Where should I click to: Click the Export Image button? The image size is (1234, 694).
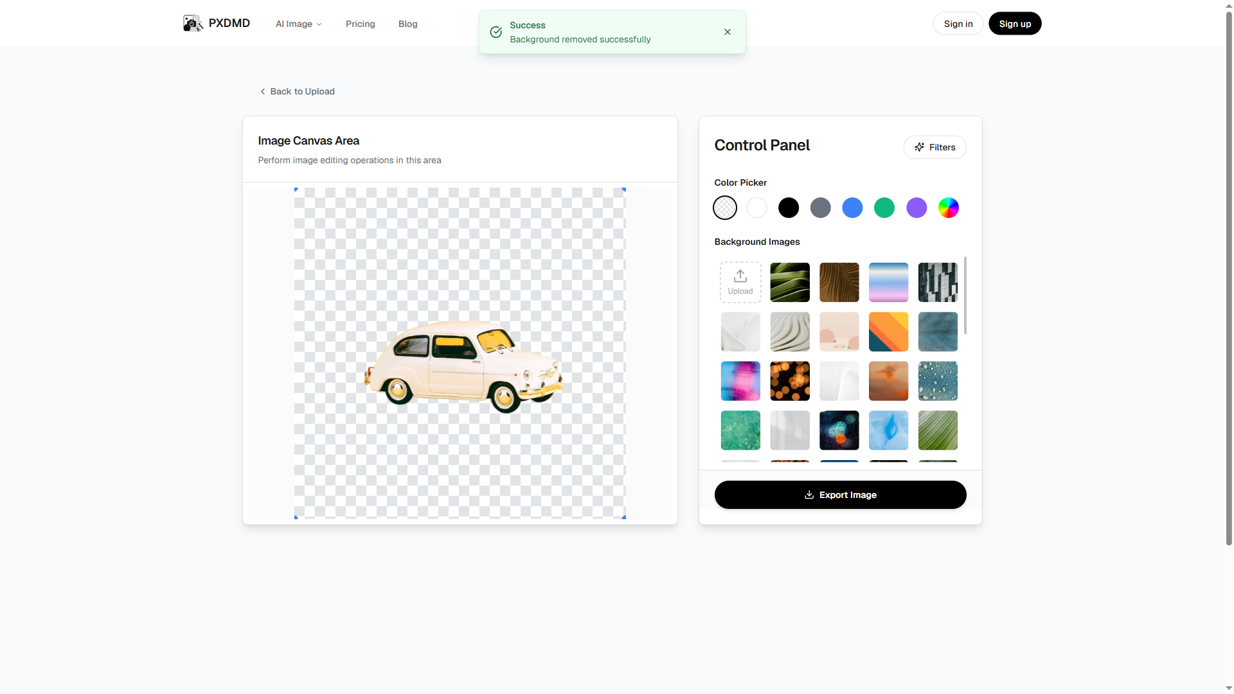click(841, 495)
